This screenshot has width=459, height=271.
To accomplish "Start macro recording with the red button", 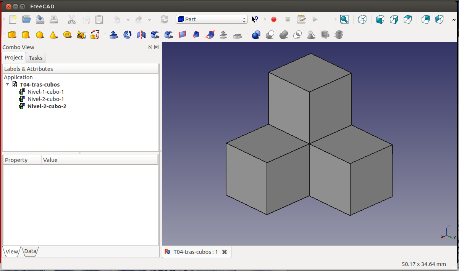I will pyautogui.click(x=273, y=19).
